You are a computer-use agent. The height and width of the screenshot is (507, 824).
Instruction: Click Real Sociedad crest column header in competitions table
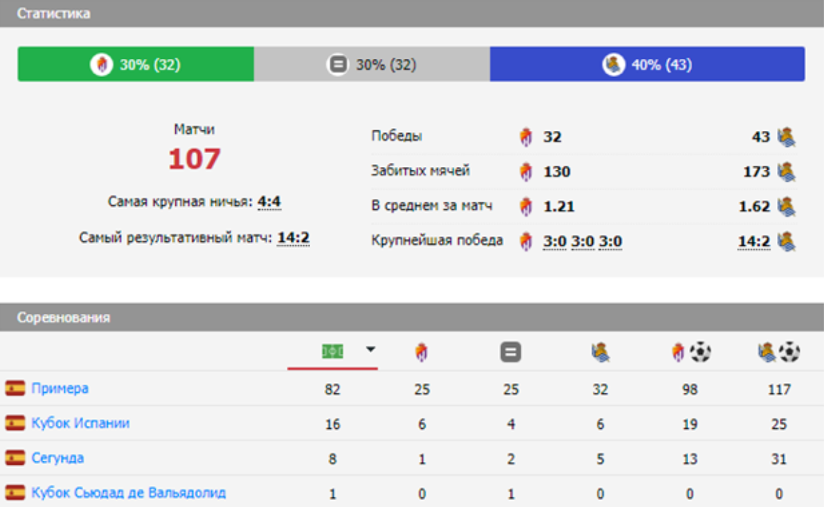600,353
